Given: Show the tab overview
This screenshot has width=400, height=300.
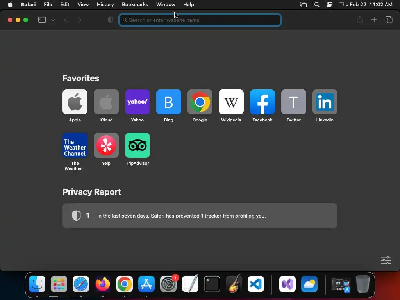Looking at the screenshot, I should 389,20.
